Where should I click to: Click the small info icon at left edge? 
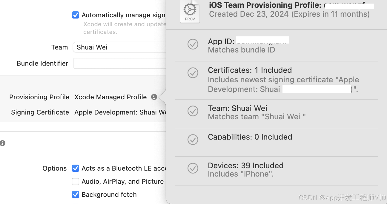pos(3,143)
